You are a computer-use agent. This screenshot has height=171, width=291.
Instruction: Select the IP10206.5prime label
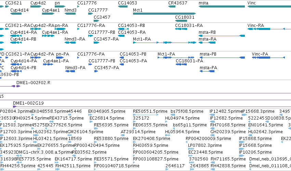(255, 152)
